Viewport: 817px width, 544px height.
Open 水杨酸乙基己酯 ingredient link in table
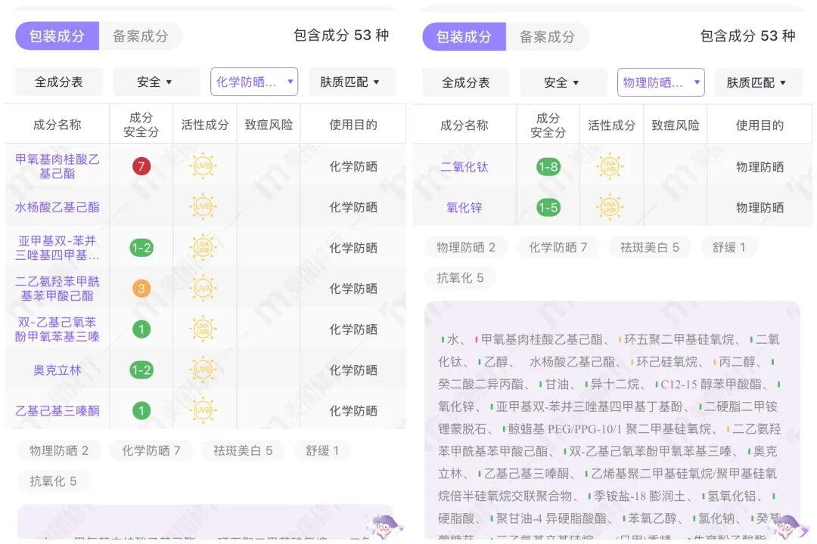click(57, 207)
